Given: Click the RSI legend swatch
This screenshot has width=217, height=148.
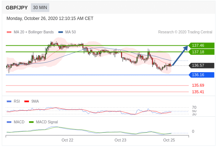Looking at the screenshot, I should tap(9, 102).
